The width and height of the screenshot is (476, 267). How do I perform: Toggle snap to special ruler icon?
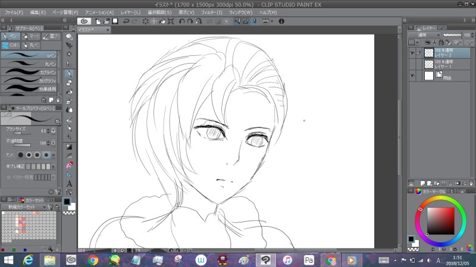246,21
